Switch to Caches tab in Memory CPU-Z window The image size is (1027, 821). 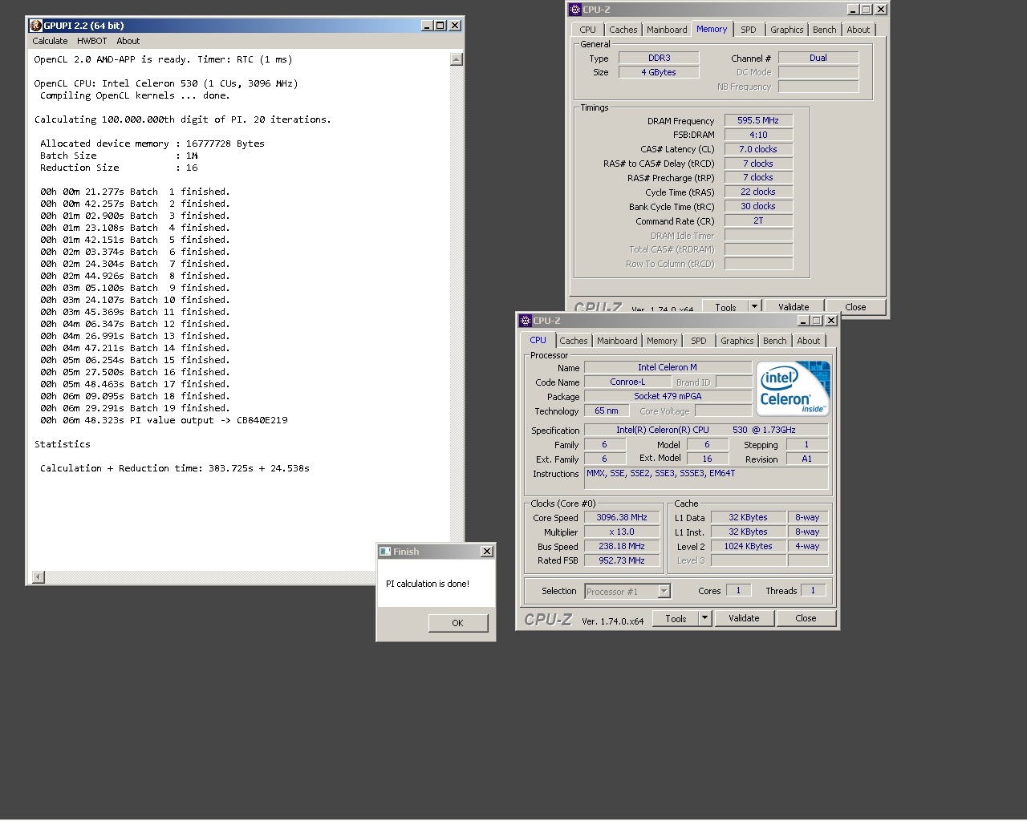[x=623, y=30]
